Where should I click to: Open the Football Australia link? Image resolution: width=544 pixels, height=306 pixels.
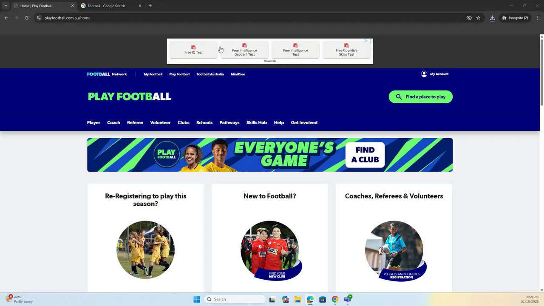pos(210,74)
